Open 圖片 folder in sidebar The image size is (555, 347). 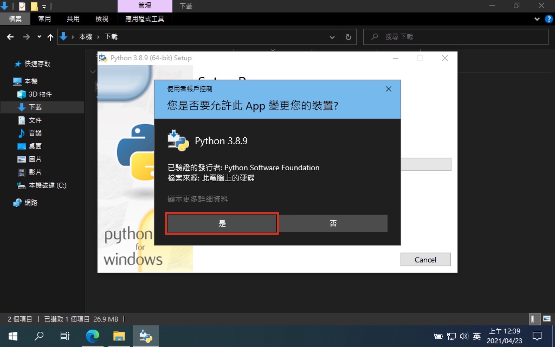click(x=30, y=159)
